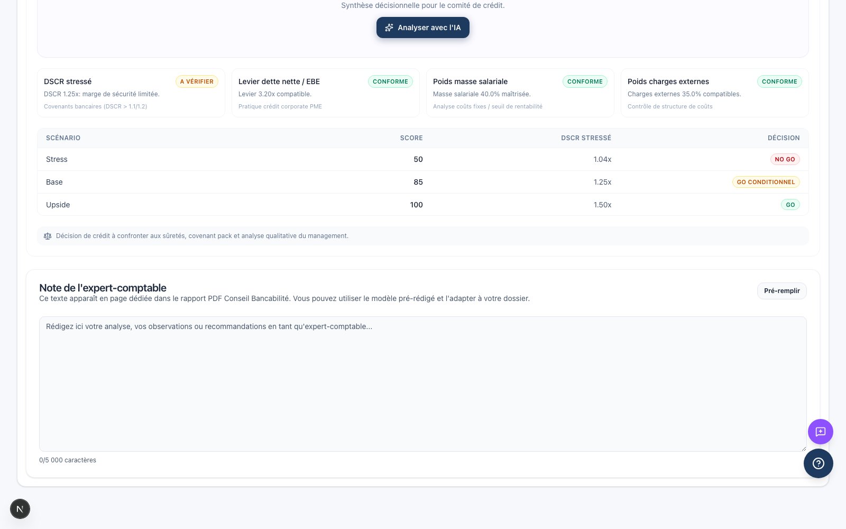Click 'Covenants bancaires (DSCR > 1.1/1.2)' text
This screenshot has height=529, width=846.
pos(96,106)
